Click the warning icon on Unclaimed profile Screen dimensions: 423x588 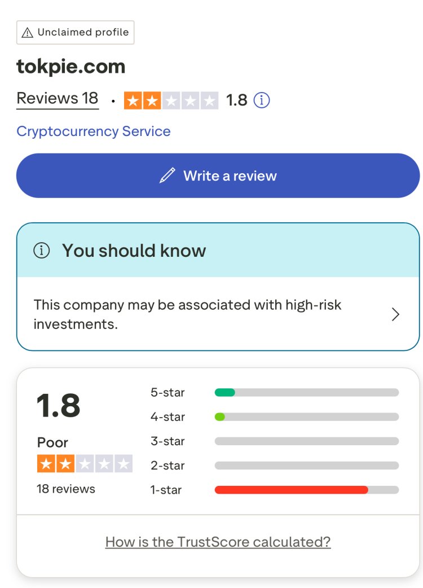point(27,33)
